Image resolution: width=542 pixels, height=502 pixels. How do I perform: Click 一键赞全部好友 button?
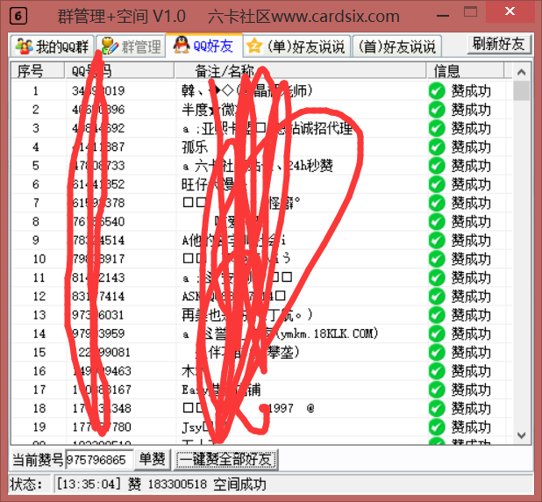(x=225, y=460)
